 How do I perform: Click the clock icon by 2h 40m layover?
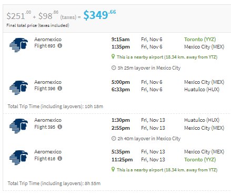click(114, 139)
